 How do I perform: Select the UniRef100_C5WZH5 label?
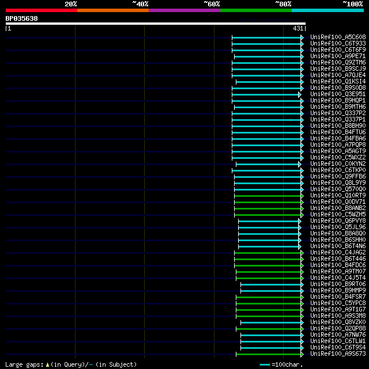(338, 215)
